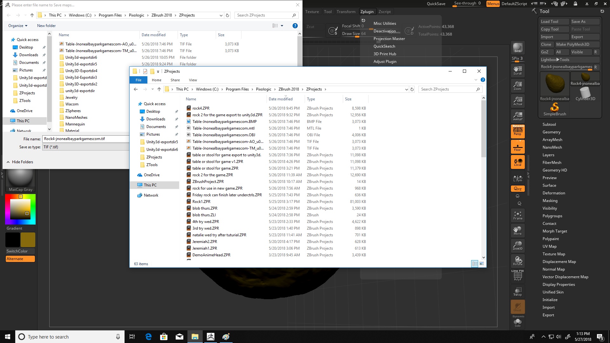The width and height of the screenshot is (610, 343).
Task: Click the Load Tool button
Action: pyautogui.click(x=554, y=22)
